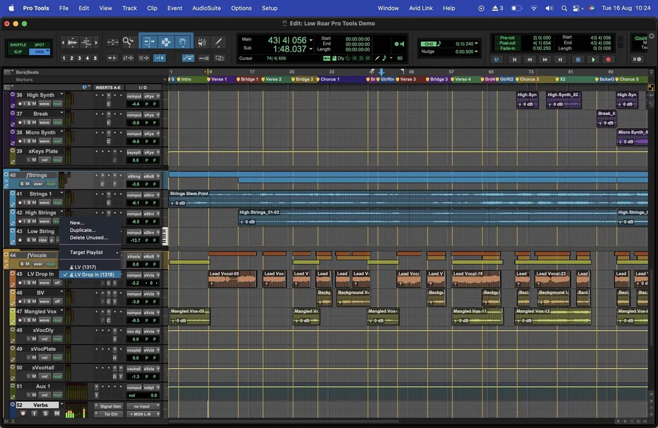Select the Zoomer tool
Screen dimensions: 658x428
pos(128,41)
